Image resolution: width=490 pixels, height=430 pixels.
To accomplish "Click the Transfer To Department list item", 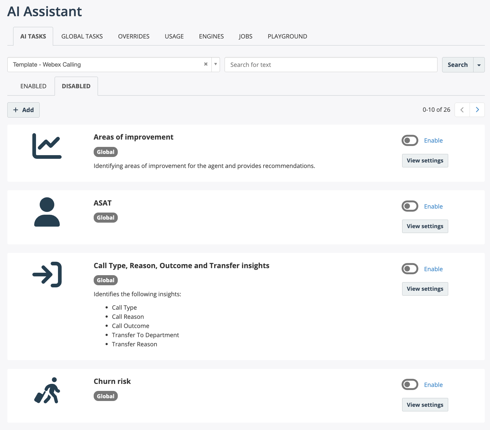I will 145,335.
